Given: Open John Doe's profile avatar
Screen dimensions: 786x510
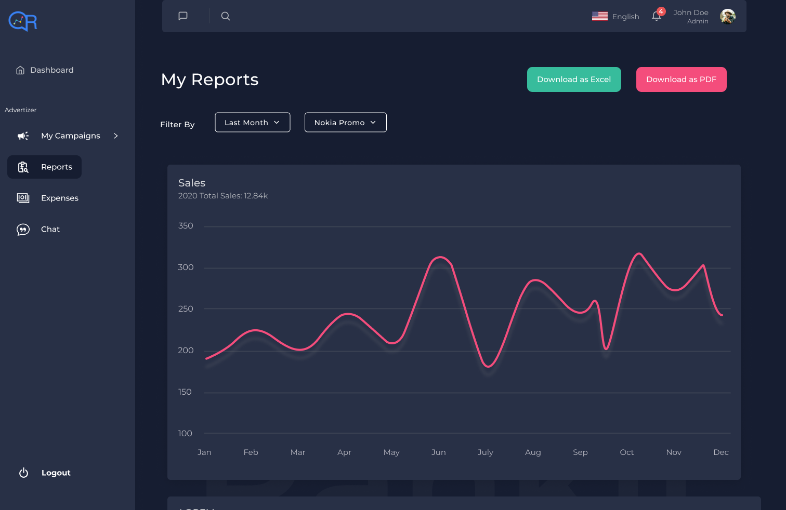Looking at the screenshot, I should click(727, 17).
